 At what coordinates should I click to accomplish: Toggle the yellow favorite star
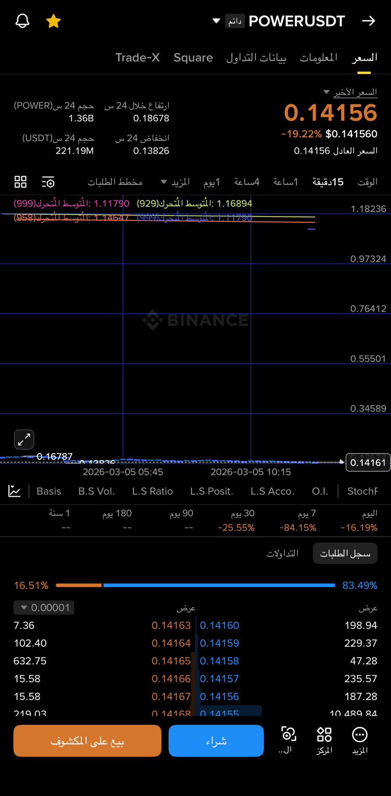click(x=53, y=21)
